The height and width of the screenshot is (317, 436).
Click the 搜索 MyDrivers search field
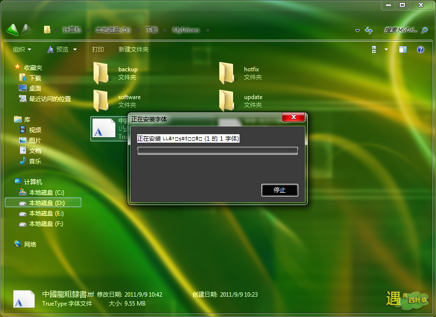click(401, 30)
